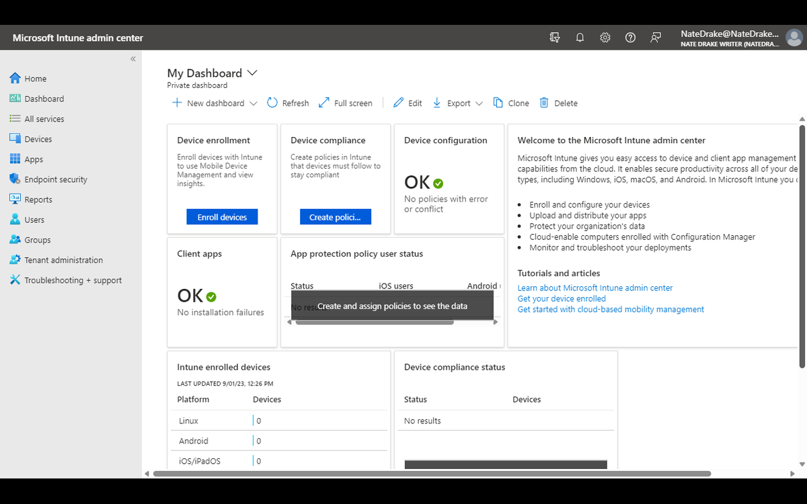Click the dashboard bottom horizontal scrollbar
This screenshot has height=504, width=807.
(432, 474)
